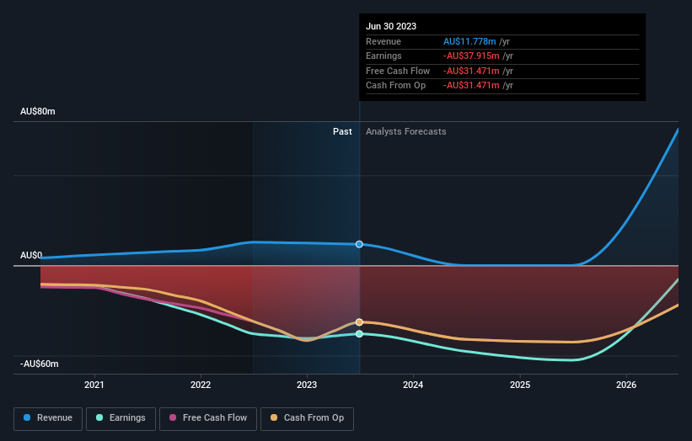Click the 2021 x-axis label
Image resolution: width=692 pixels, height=441 pixels.
pyautogui.click(x=94, y=385)
